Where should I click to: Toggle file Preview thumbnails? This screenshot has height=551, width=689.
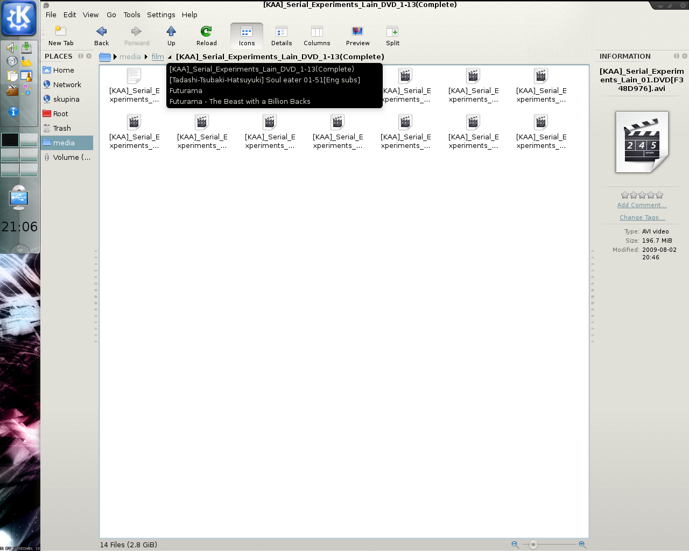pyautogui.click(x=357, y=36)
